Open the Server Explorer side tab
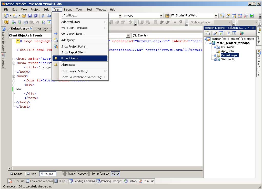The height and width of the screenshot is (189, 262). coord(3,40)
